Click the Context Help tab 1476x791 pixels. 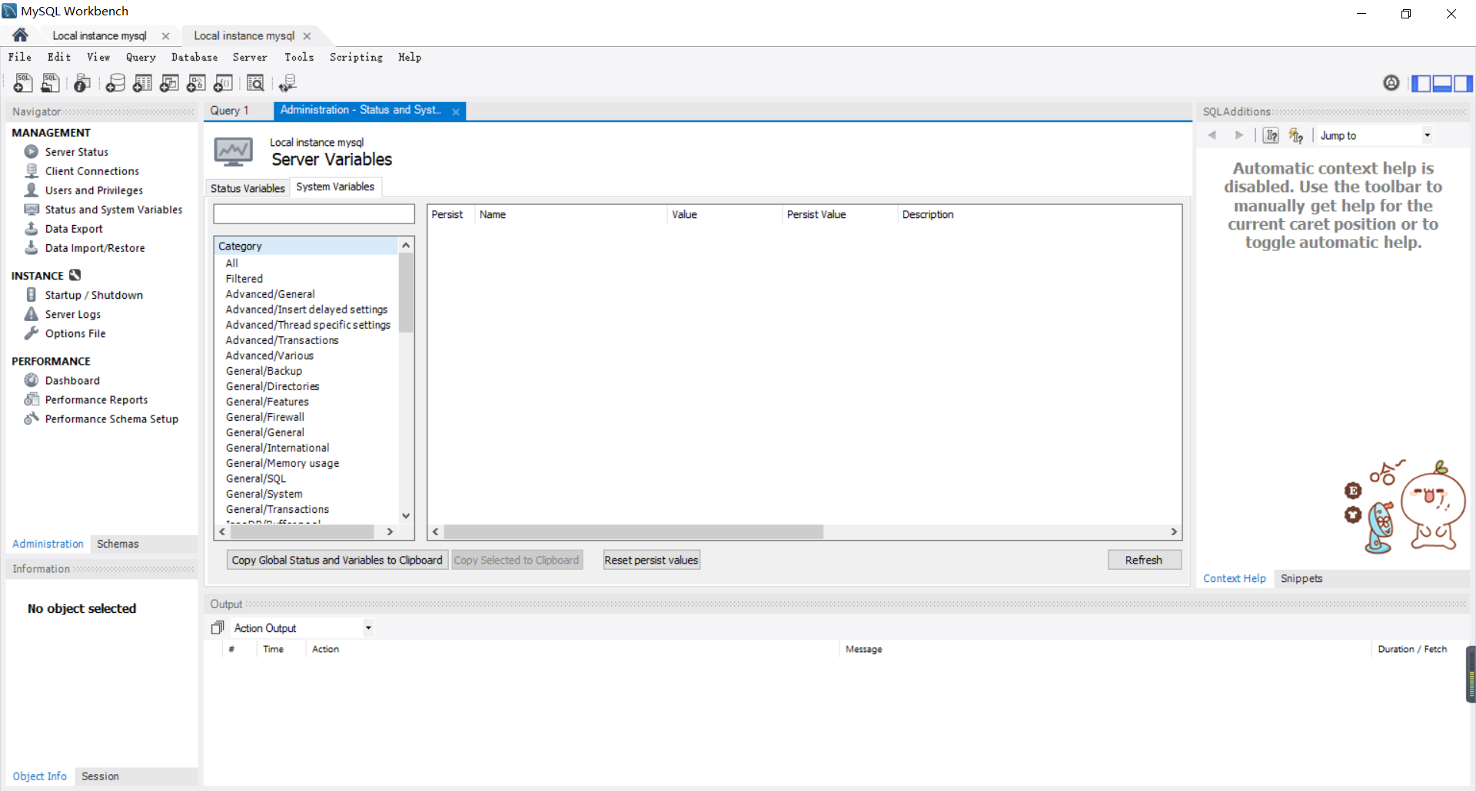pos(1234,578)
